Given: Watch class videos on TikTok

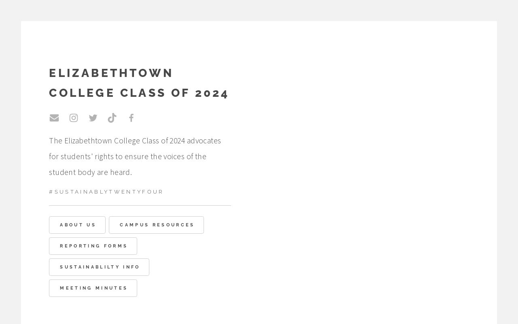Looking at the screenshot, I should point(112,118).
